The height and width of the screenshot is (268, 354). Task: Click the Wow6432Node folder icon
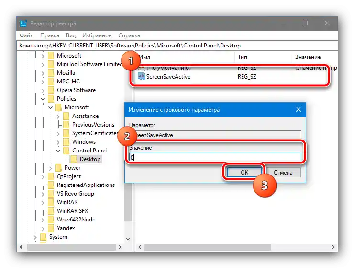coord(51,219)
